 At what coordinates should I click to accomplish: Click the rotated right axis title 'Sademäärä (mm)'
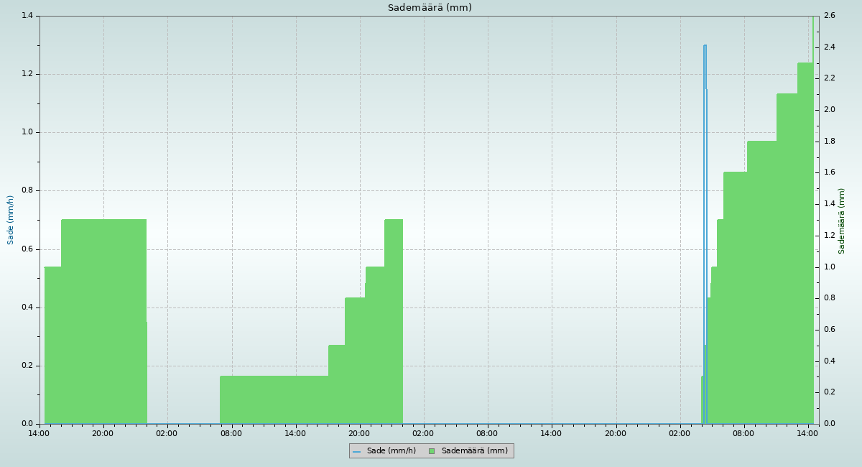tap(842, 221)
